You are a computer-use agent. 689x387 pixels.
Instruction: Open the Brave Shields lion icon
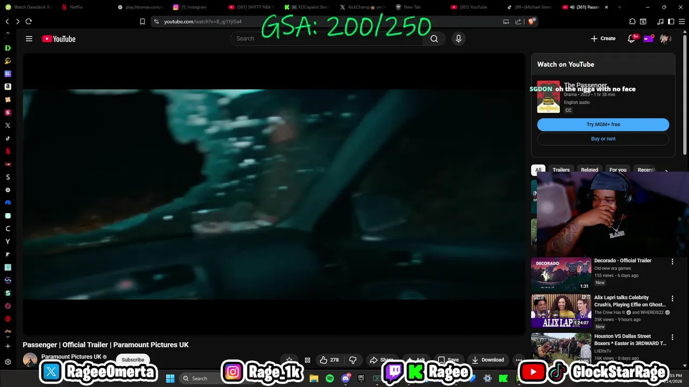(x=531, y=21)
